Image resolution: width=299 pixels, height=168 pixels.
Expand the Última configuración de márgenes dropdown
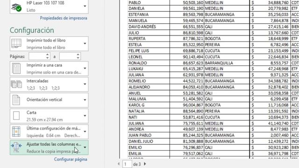(x=85, y=132)
